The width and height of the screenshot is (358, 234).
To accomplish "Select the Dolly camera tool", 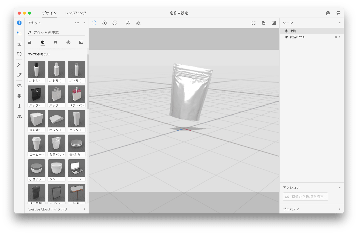I will (19, 106).
